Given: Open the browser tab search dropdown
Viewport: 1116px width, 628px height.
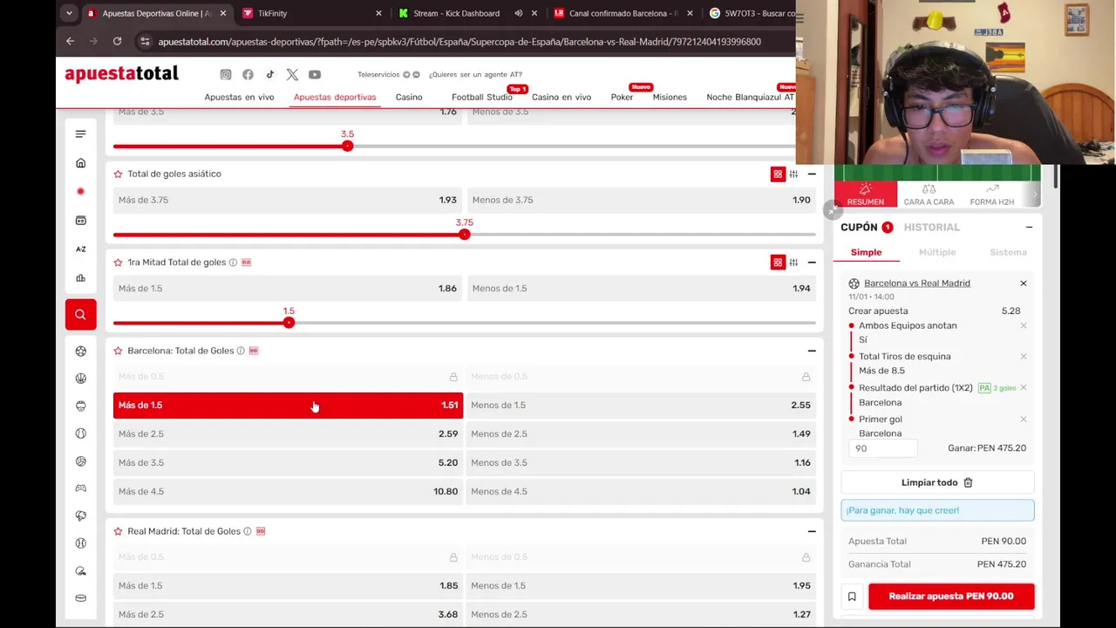Looking at the screenshot, I should pyautogui.click(x=69, y=13).
